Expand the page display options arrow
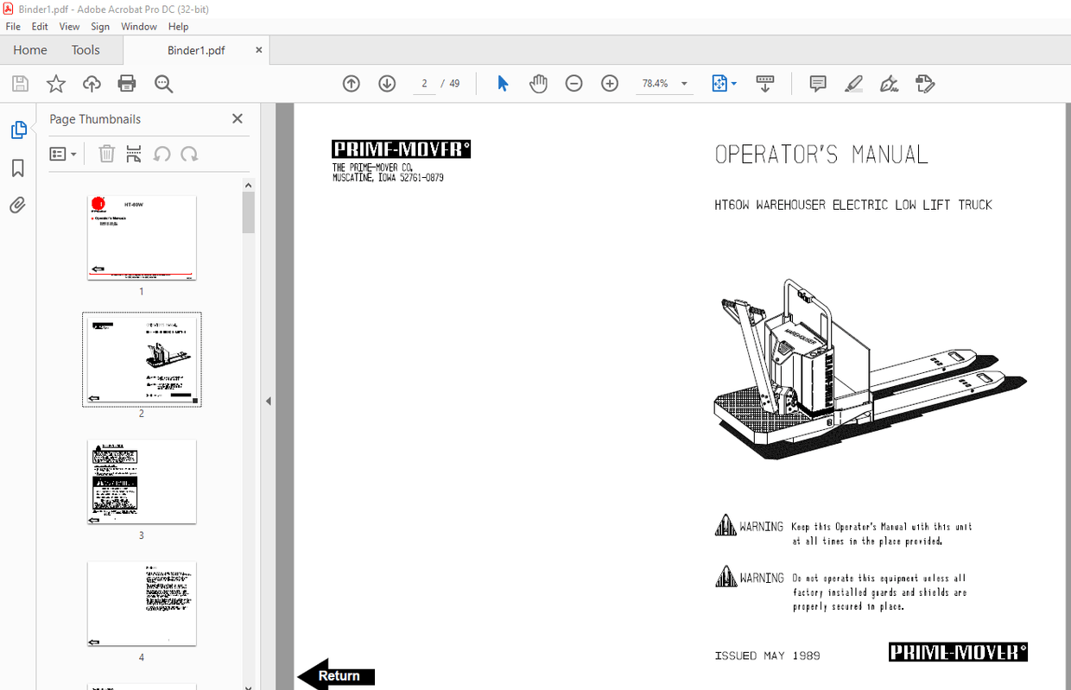1071x690 pixels. click(x=733, y=83)
